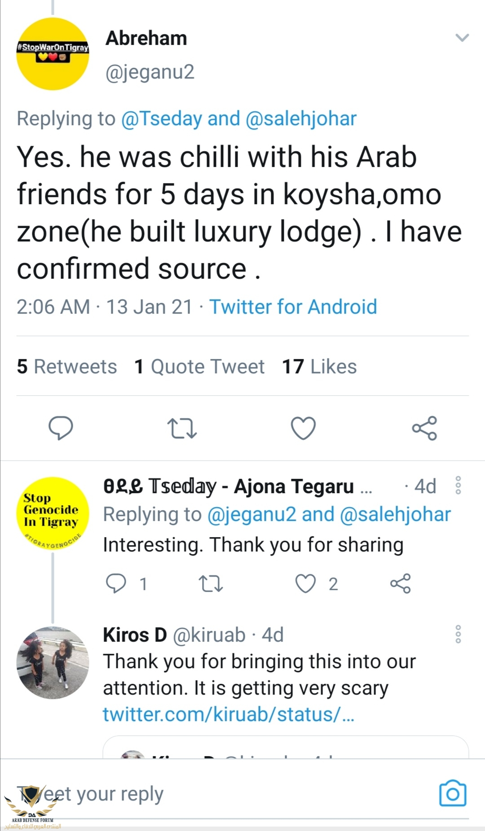Share Abreham's main tweet
The height and width of the screenshot is (831, 485).
point(424,428)
